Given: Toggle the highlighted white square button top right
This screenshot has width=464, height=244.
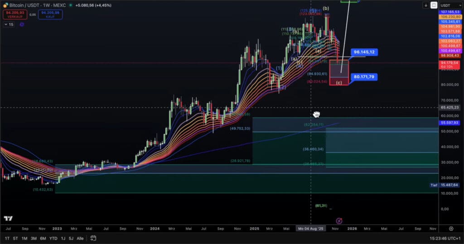Looking at the screenshot, I should [x=434, y=5].
